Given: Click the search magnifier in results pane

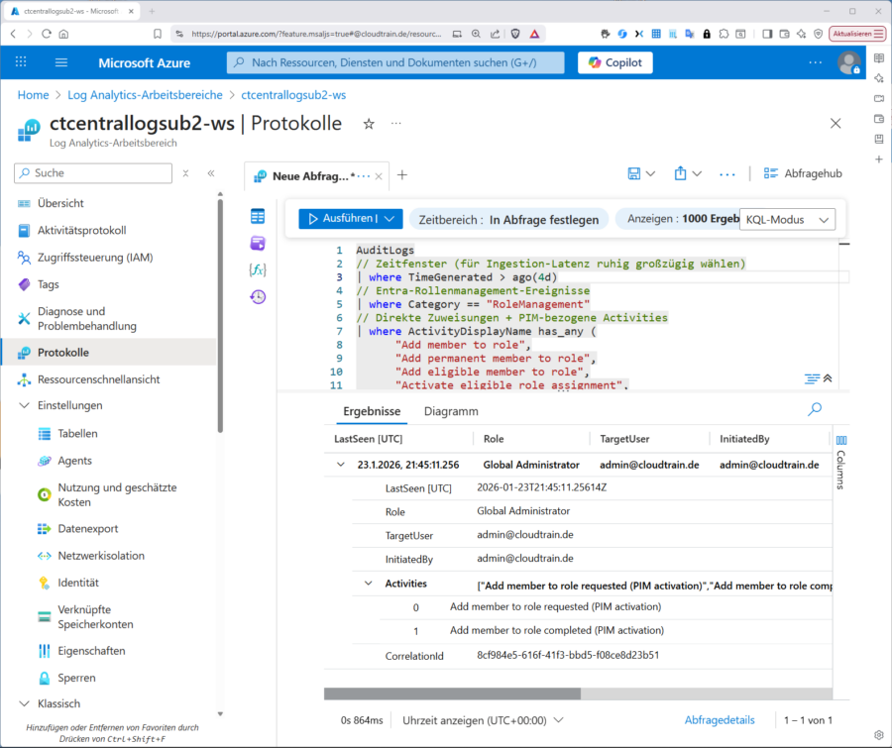Looking at the screenshot, I should [815, 409].
